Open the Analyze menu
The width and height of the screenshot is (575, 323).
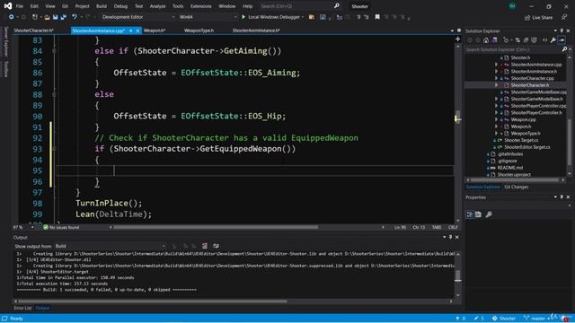point(158,6)
